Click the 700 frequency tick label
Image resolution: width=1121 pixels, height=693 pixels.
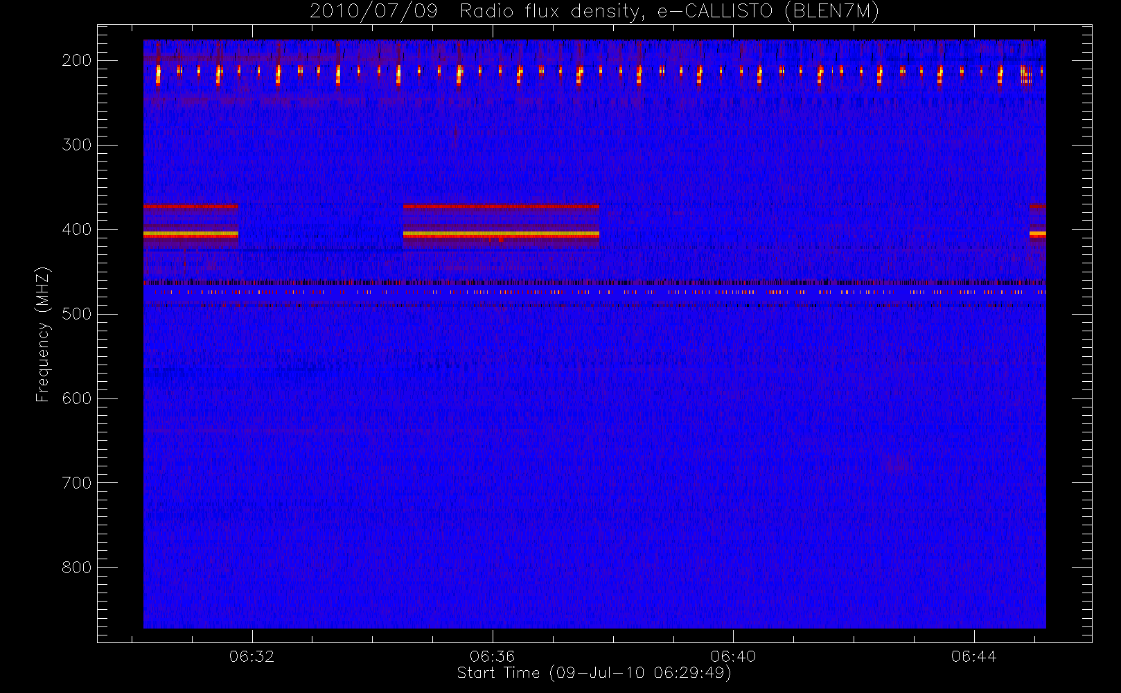pyautogui.click(x=77, y=483)
